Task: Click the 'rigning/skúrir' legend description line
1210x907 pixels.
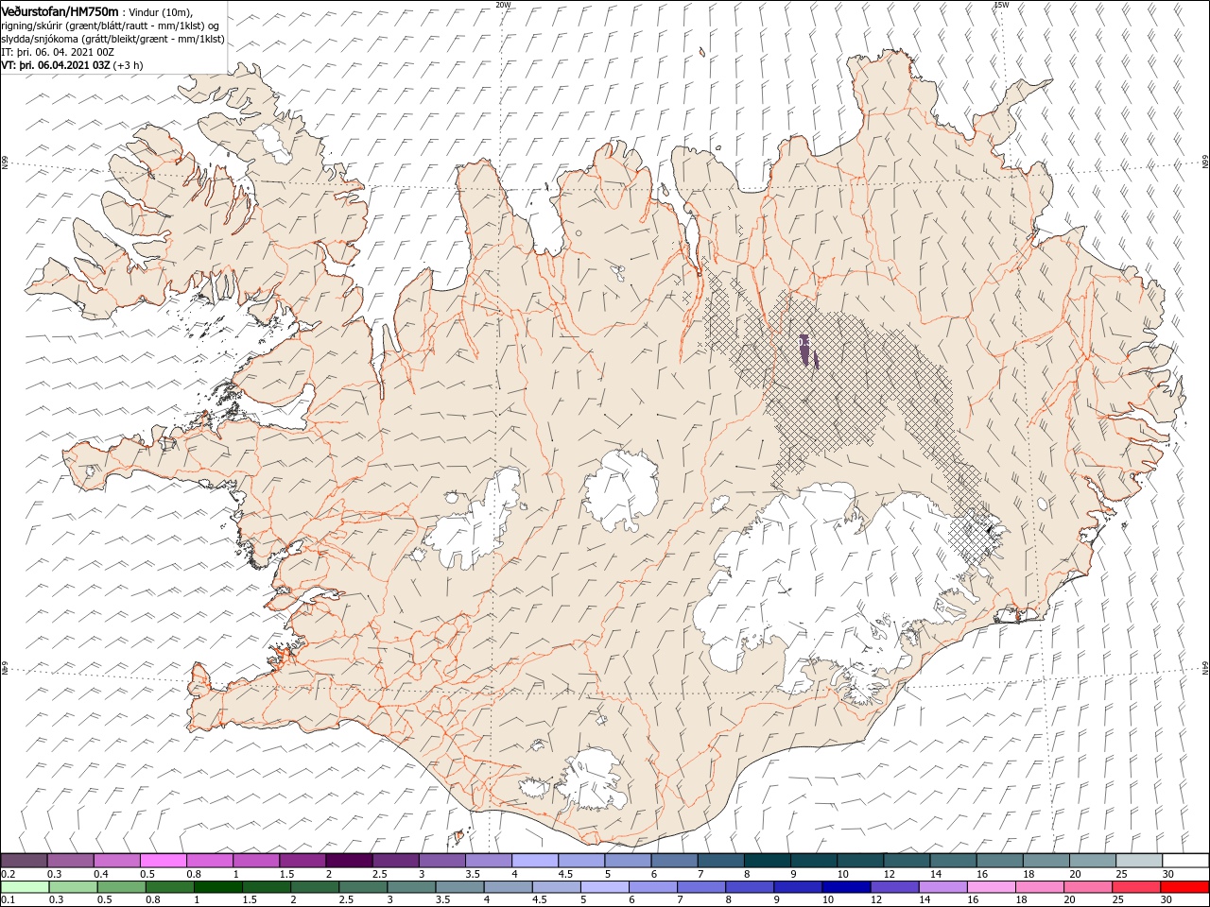Action: (x=111, y=25)
